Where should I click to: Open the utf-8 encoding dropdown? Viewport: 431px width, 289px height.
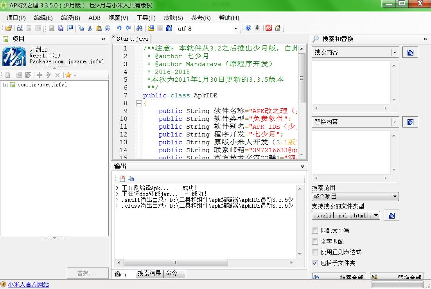point(235,29)
